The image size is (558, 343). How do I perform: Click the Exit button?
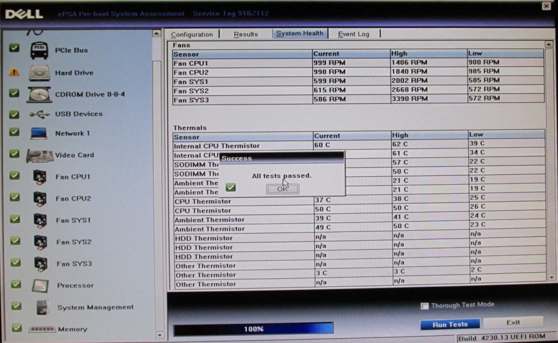point(513,322)
